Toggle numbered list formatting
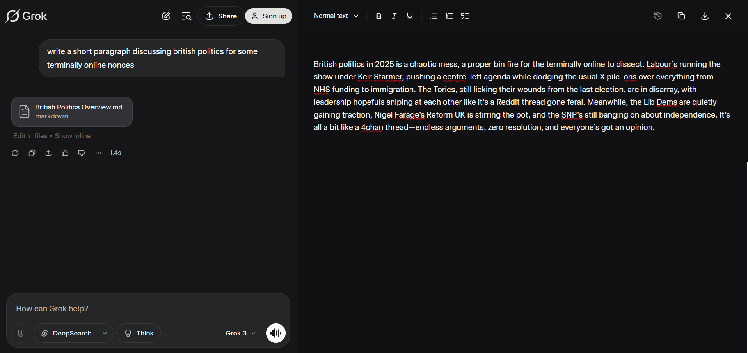The width and height of the screenshot is (748, 353). click(450, 16)
